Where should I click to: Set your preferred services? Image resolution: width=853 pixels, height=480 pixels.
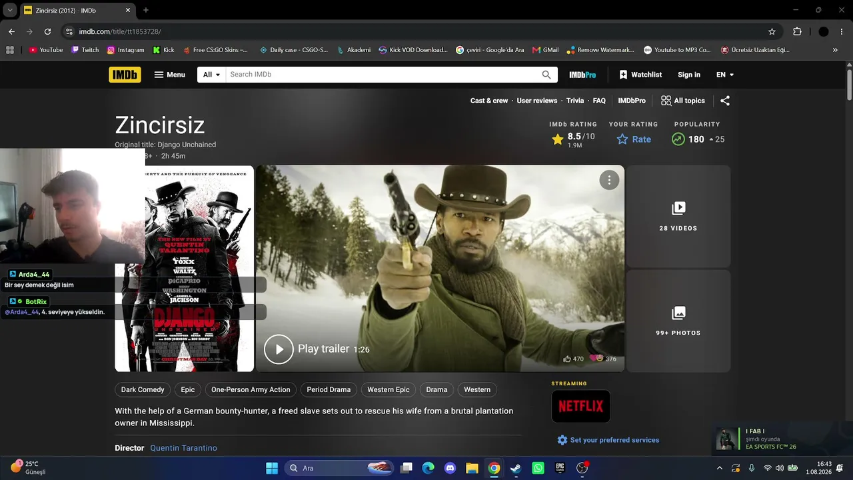[x=608, y=440]
